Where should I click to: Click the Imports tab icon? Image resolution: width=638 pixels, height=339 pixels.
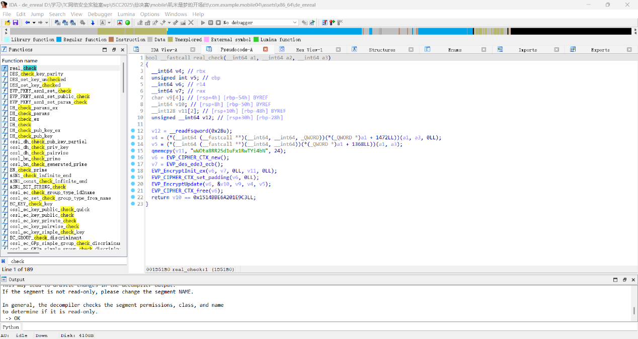[500, 50]
